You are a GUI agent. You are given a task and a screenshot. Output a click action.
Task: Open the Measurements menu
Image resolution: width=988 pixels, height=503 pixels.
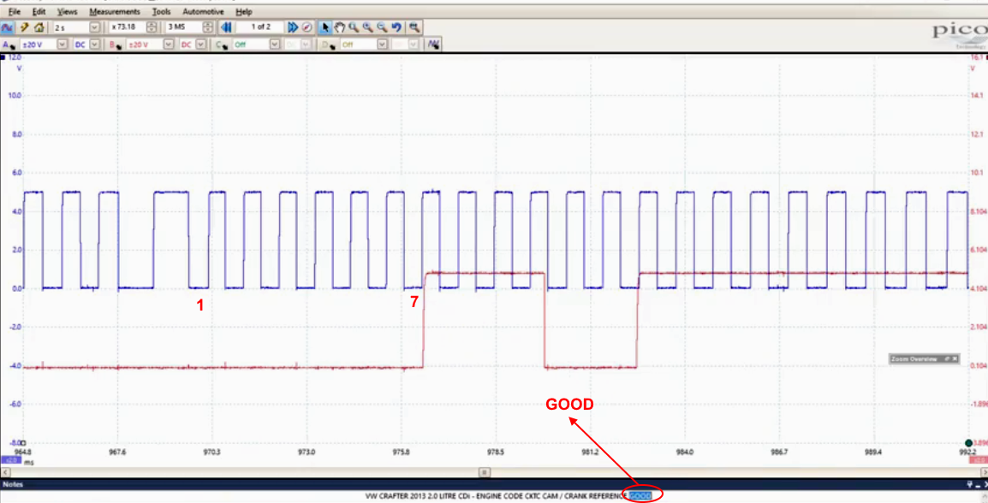pos(115,12)
